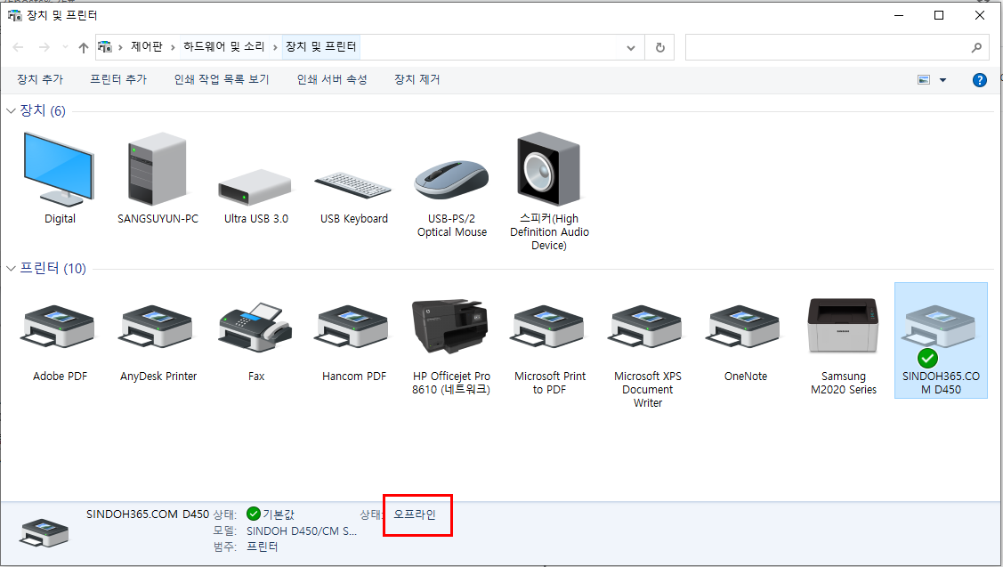The image size is (1003, 567).
Task: Maximize the 장치 및 프린터 window
Action: point(939,15)
